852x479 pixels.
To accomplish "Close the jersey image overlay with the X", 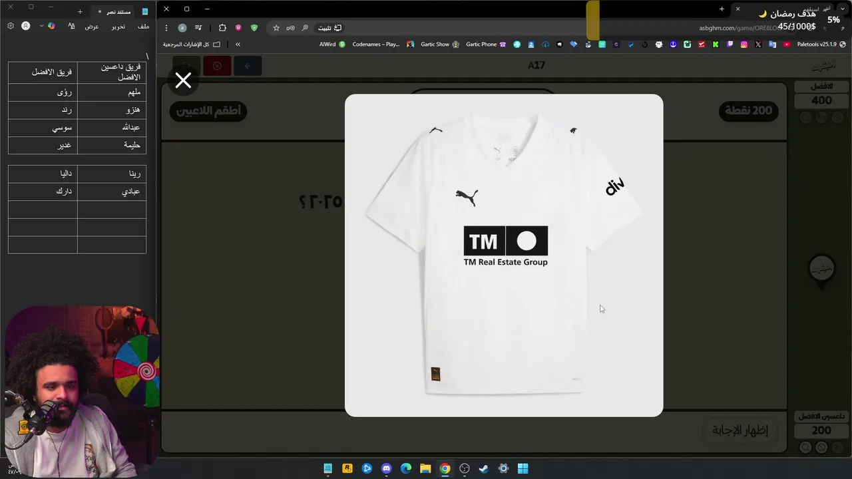I will pos(183,81).
